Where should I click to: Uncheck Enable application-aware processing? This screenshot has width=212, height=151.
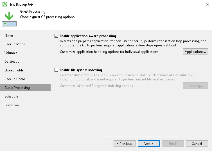[x=57, y=36]
